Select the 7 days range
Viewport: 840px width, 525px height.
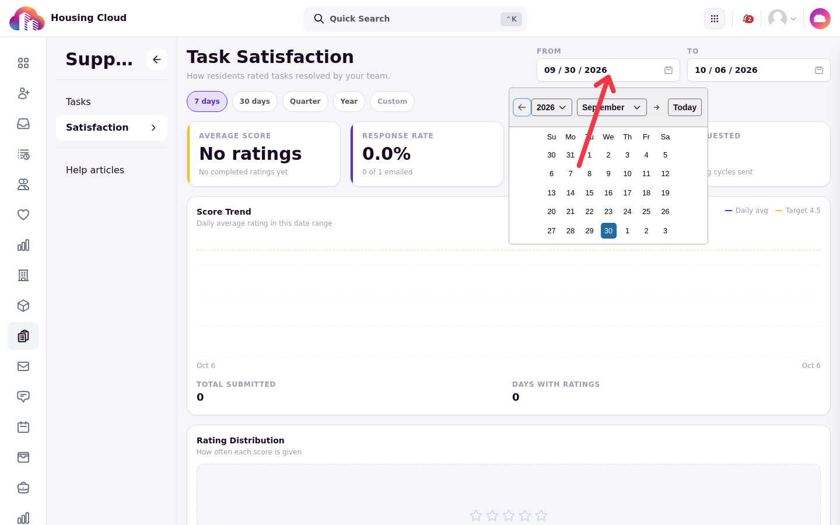(x=207, y=101)
